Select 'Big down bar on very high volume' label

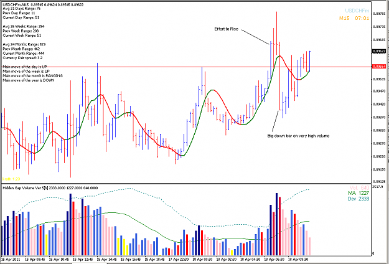pos(298,136)
